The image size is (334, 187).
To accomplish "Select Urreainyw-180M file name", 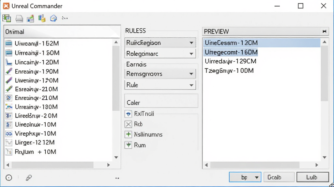I will pyautogui.click(x=36, y=107).
